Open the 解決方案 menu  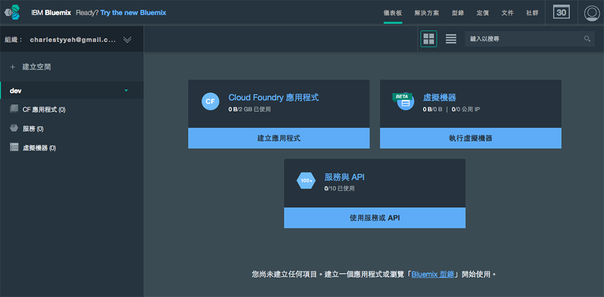point(426,13)
